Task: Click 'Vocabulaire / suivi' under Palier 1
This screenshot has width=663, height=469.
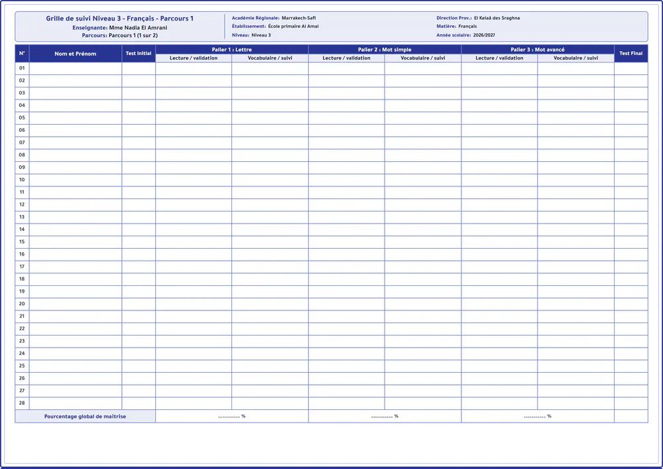Action: pyautogui.click(x=270, y=58)
